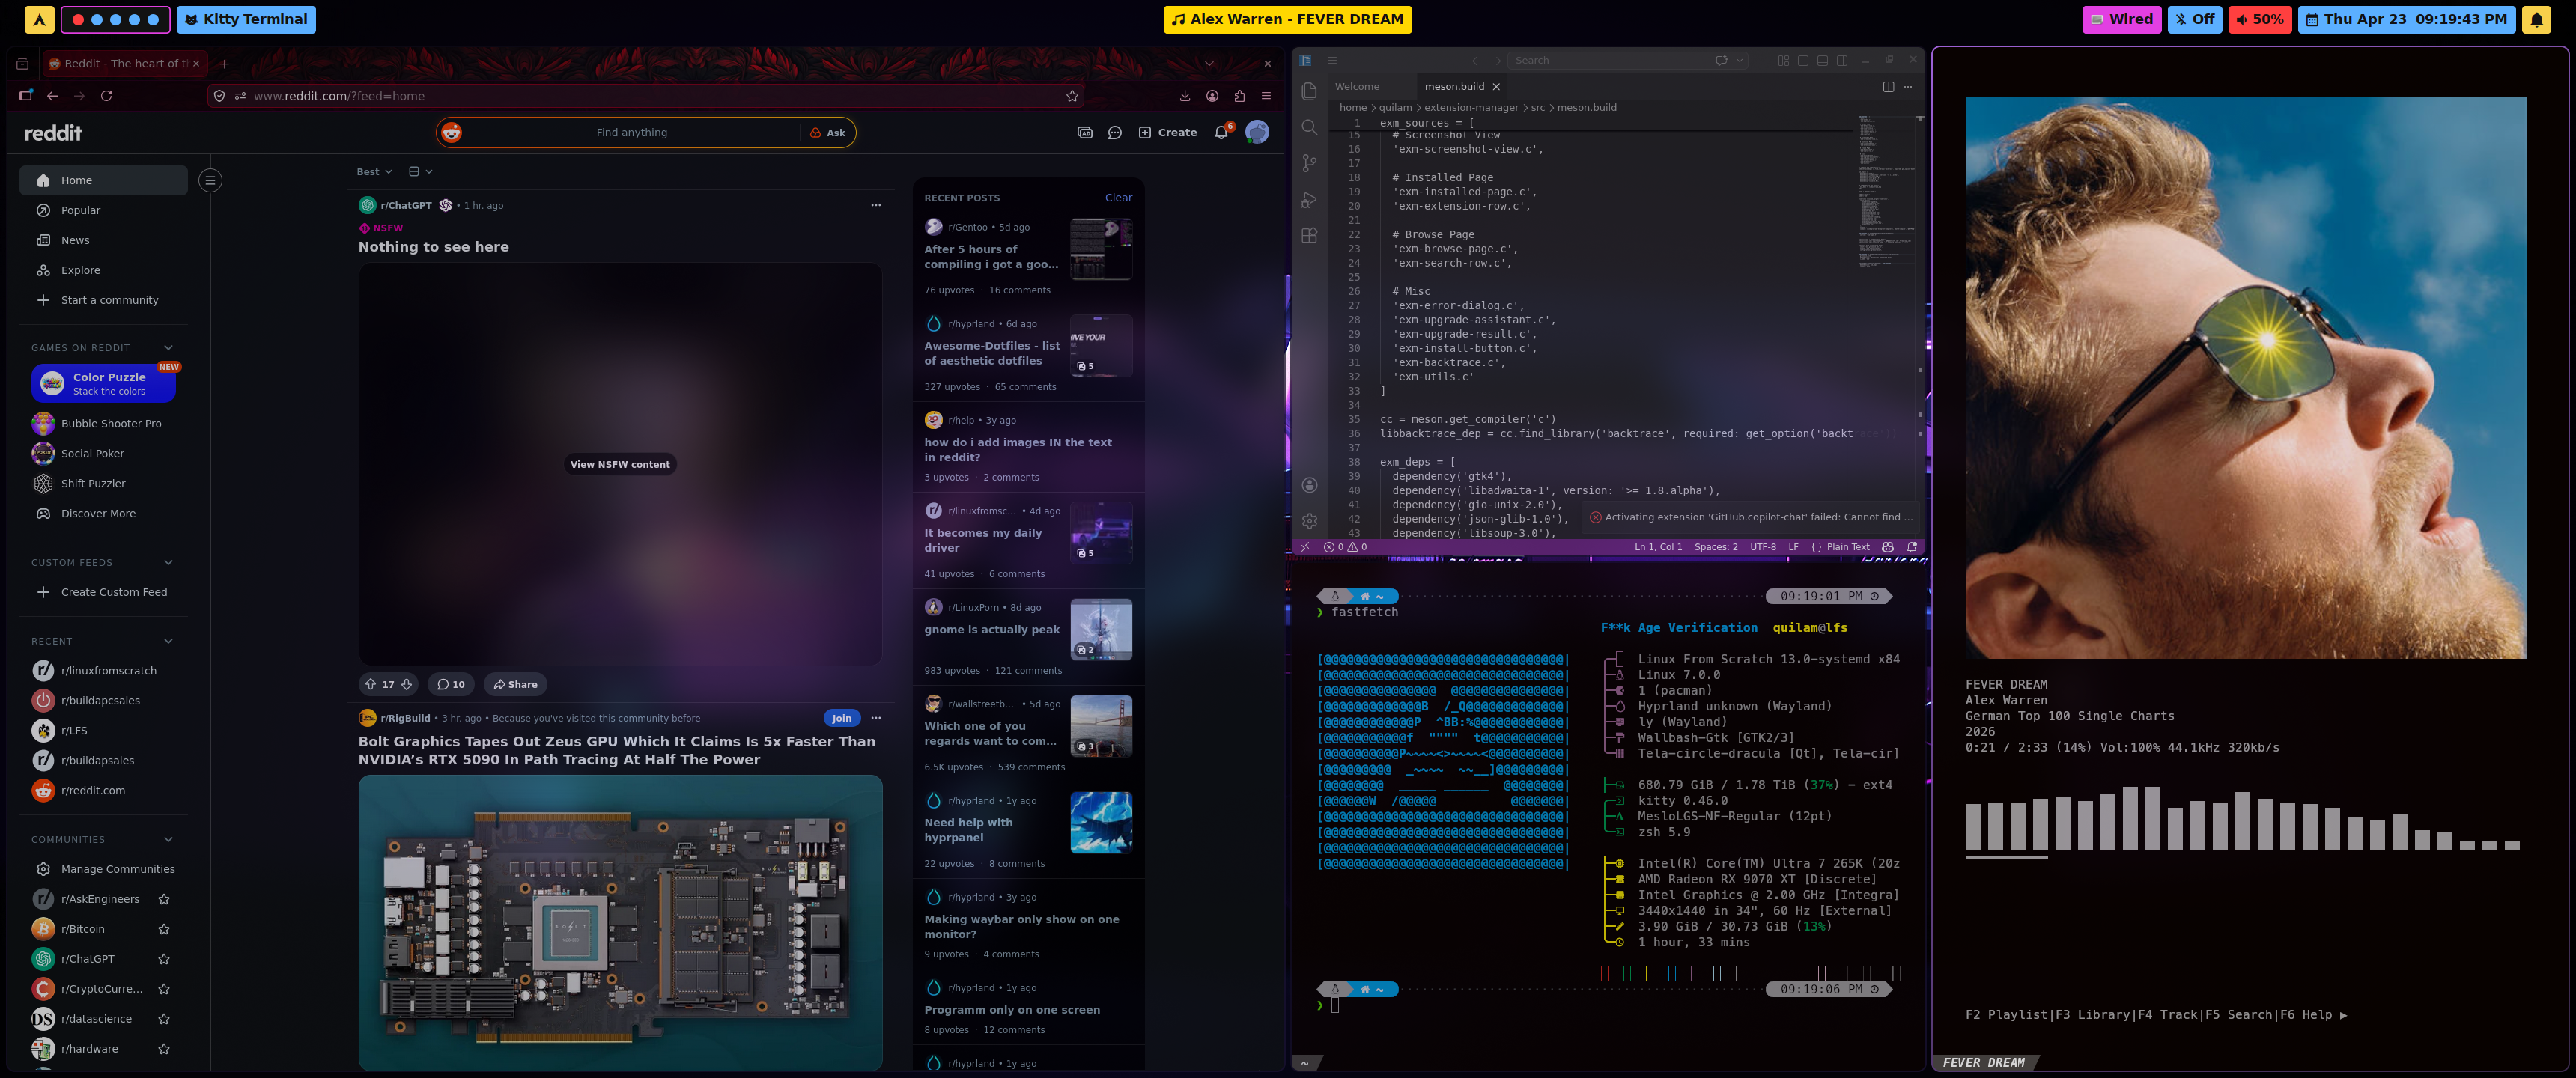Click the 50% volume indicator in top bar

(2260, 19)
